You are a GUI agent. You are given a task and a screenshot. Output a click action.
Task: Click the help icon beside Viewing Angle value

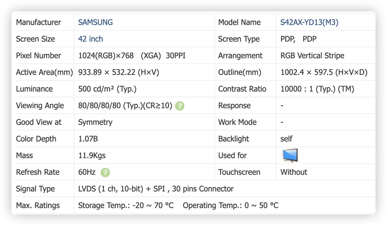coord(180,106)
